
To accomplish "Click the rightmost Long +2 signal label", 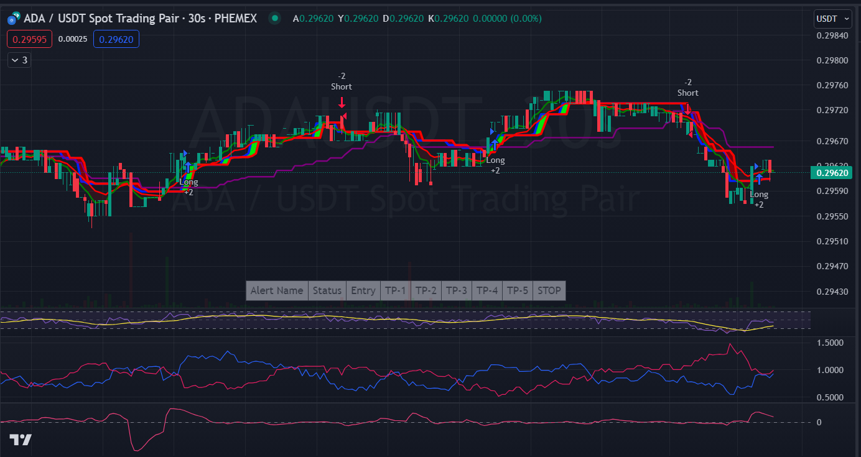I will (x=759, y=199).
